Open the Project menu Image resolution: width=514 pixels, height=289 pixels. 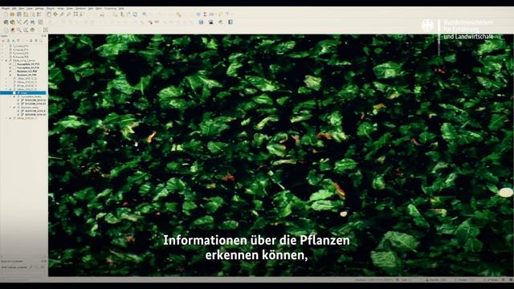click(x=6, y=9)
